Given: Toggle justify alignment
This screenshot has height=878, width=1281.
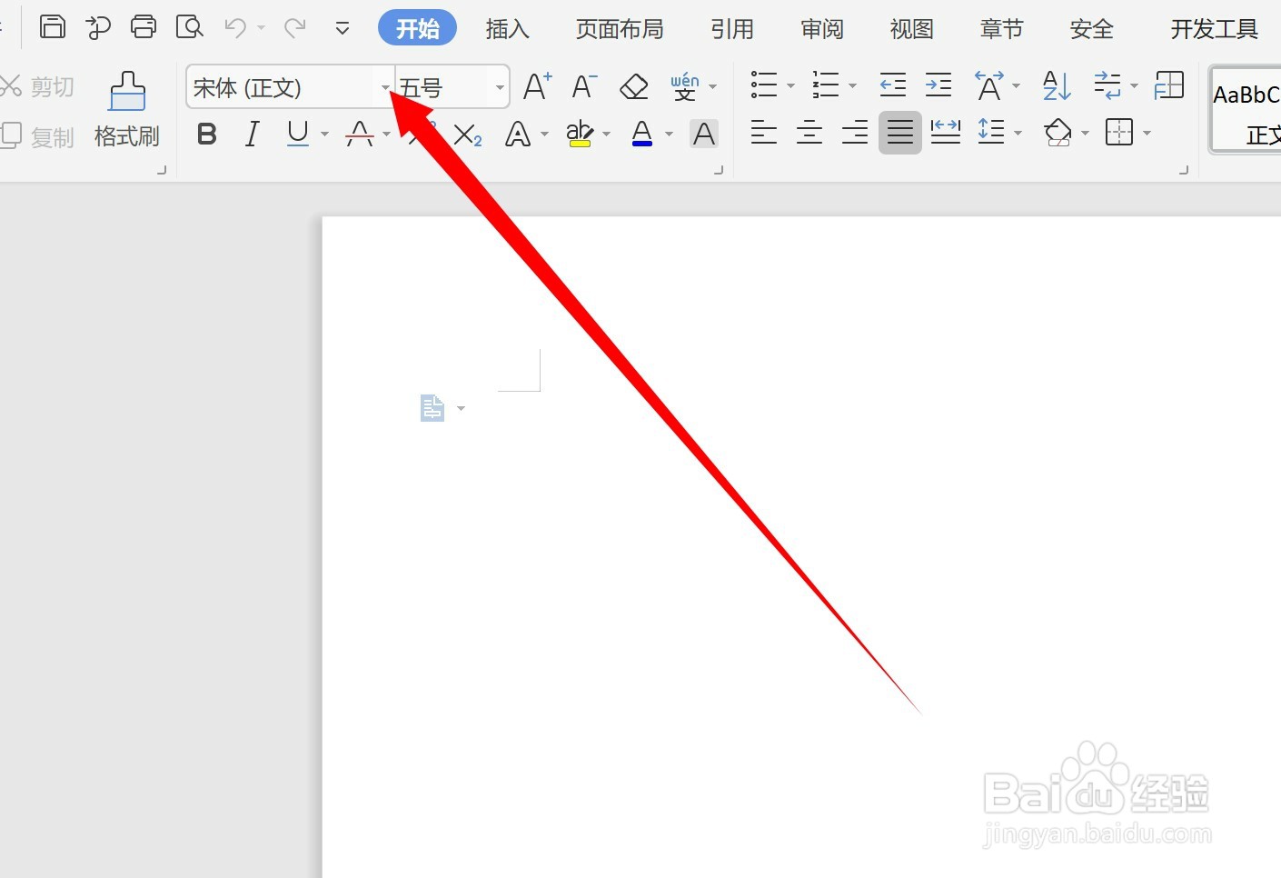Looking at the screenshot, I should [900, 134].
